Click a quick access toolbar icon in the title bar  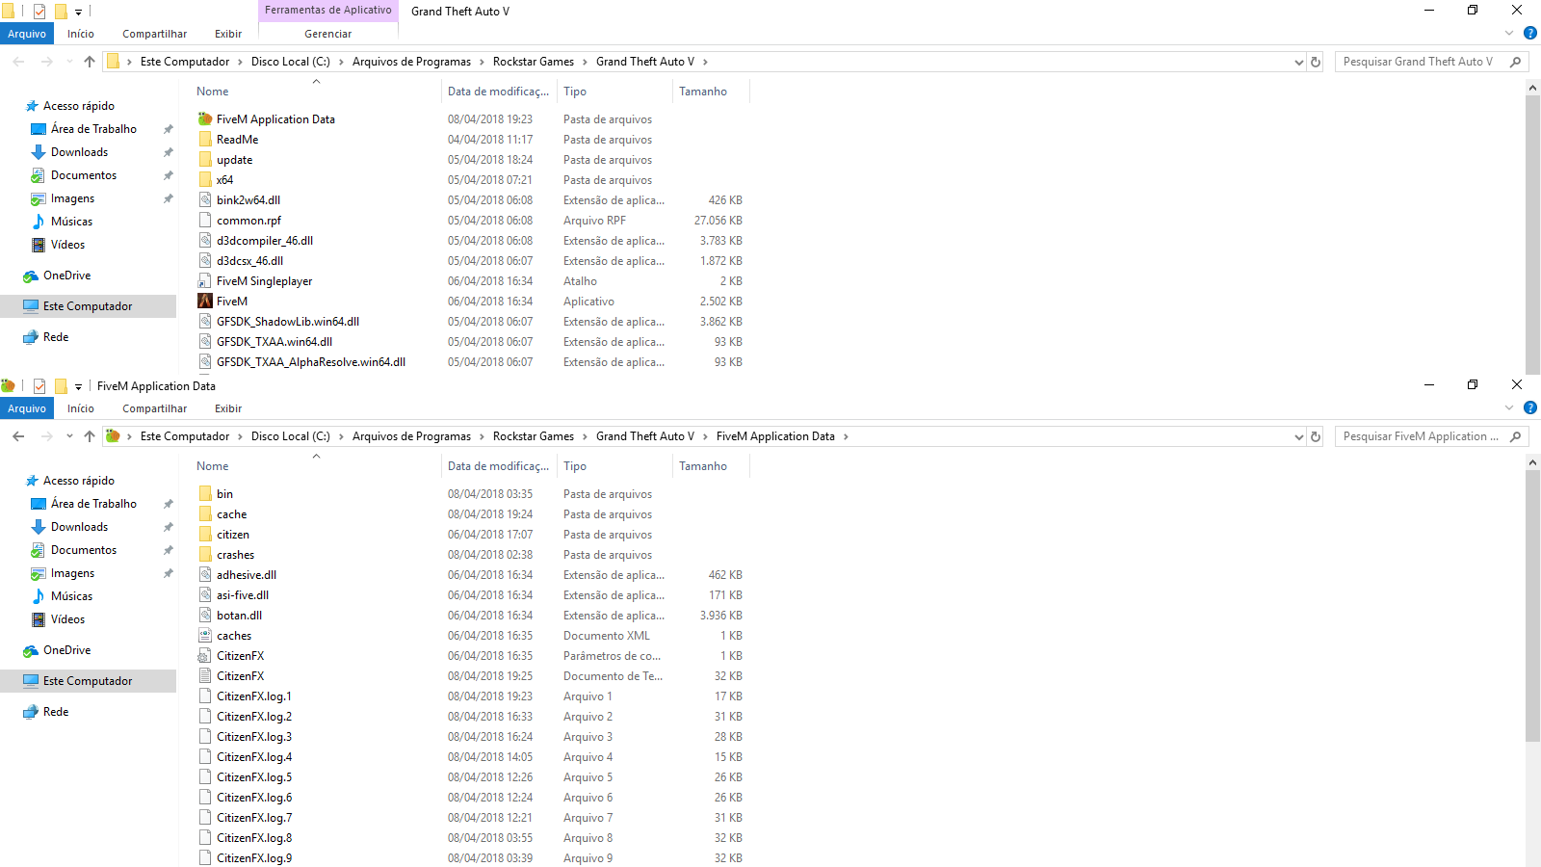pos(39,11)
